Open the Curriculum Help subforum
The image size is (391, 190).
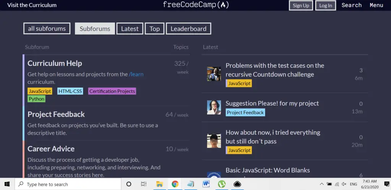55,63
